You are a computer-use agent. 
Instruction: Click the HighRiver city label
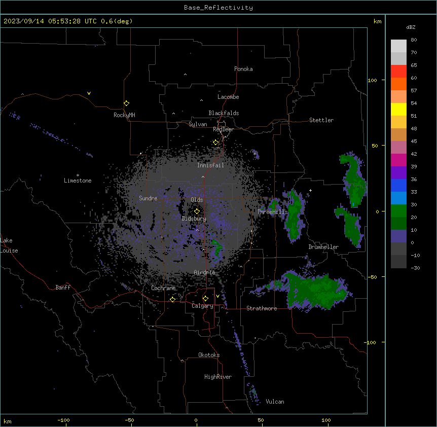tap(218, 377)
